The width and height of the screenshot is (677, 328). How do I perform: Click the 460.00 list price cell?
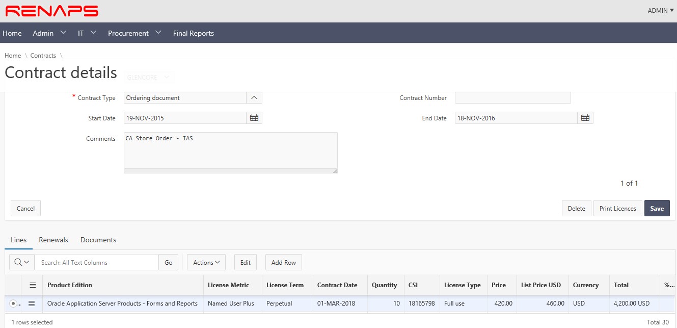click(543, 304)
